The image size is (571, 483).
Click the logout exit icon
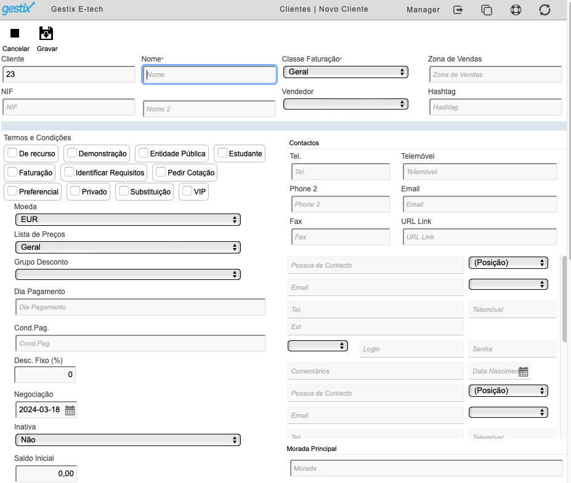pos(458,10)
